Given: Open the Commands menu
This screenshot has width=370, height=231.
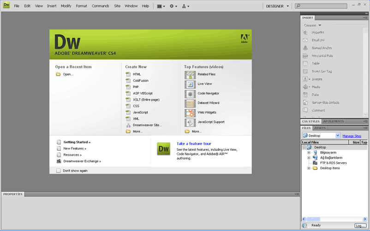Looking at the screenshot, I should (x=101, y=6).
